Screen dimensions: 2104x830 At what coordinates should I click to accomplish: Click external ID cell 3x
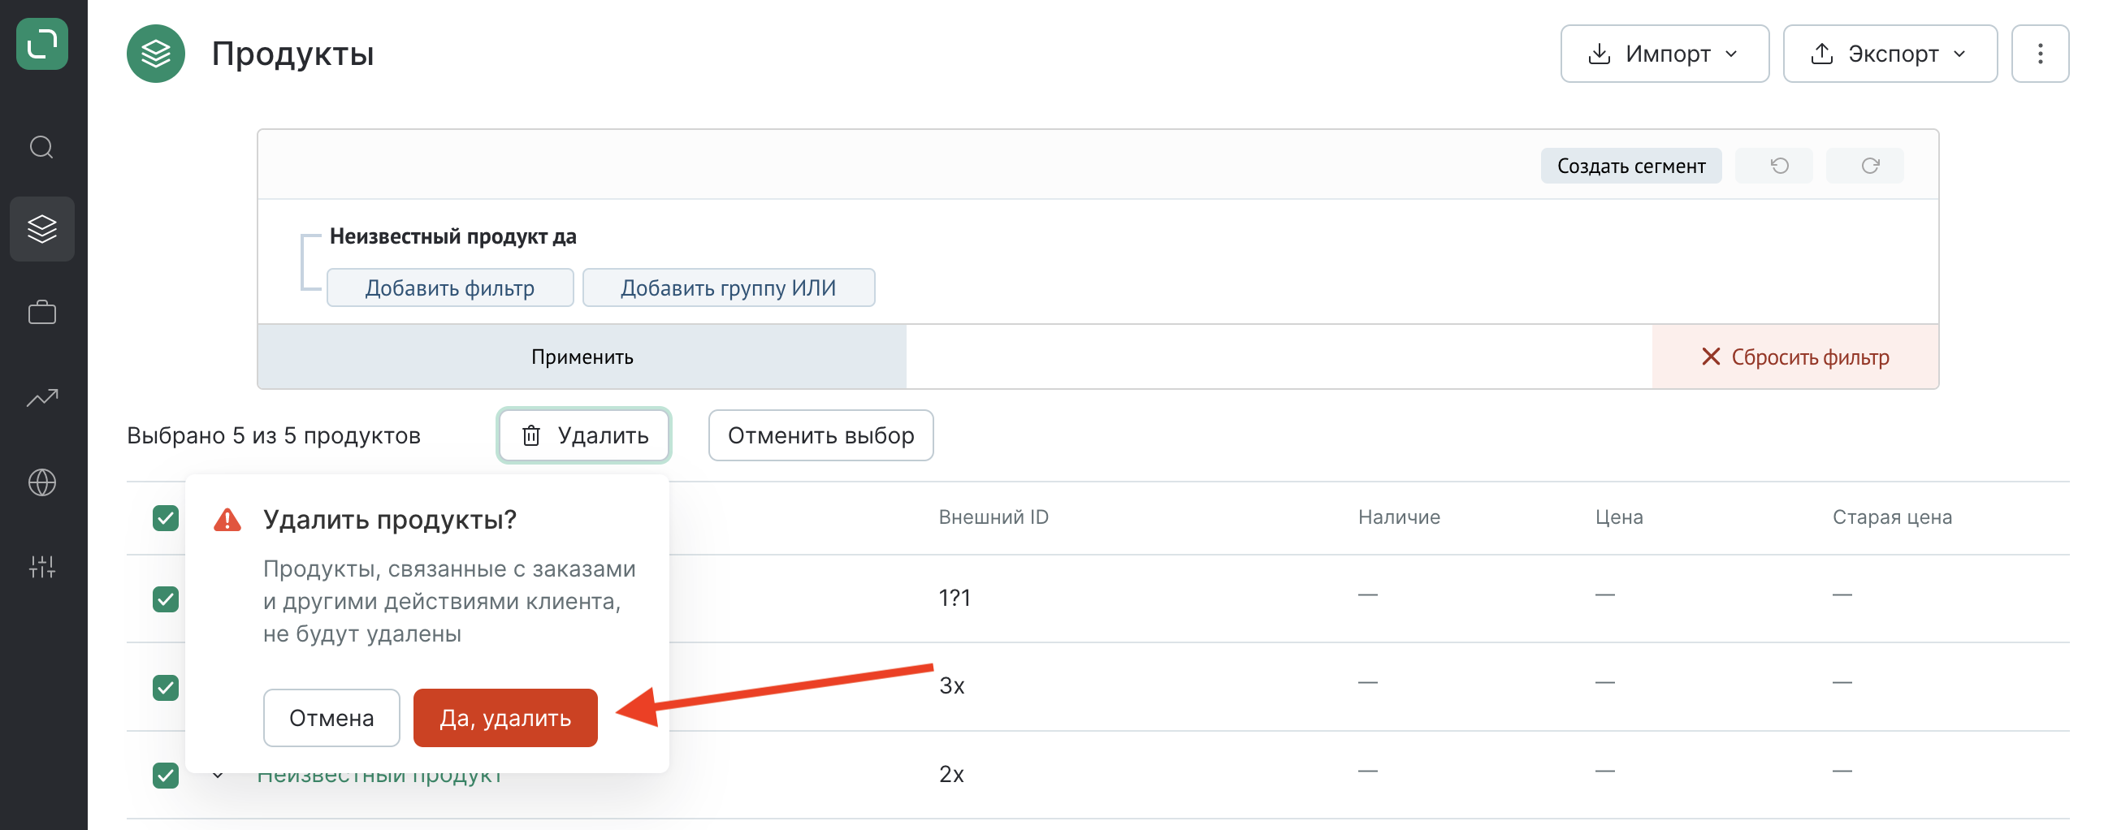tap(951, 686)
